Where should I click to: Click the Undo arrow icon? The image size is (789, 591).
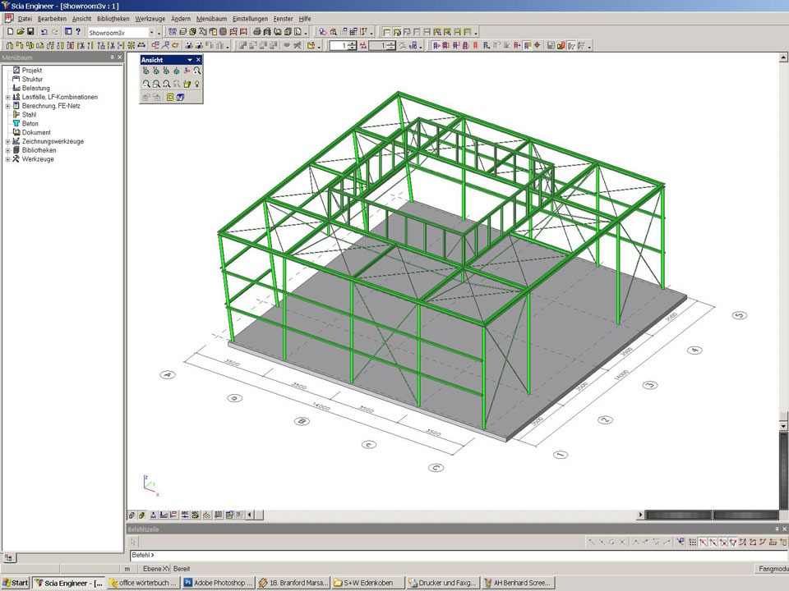click(x=44, y=32)
